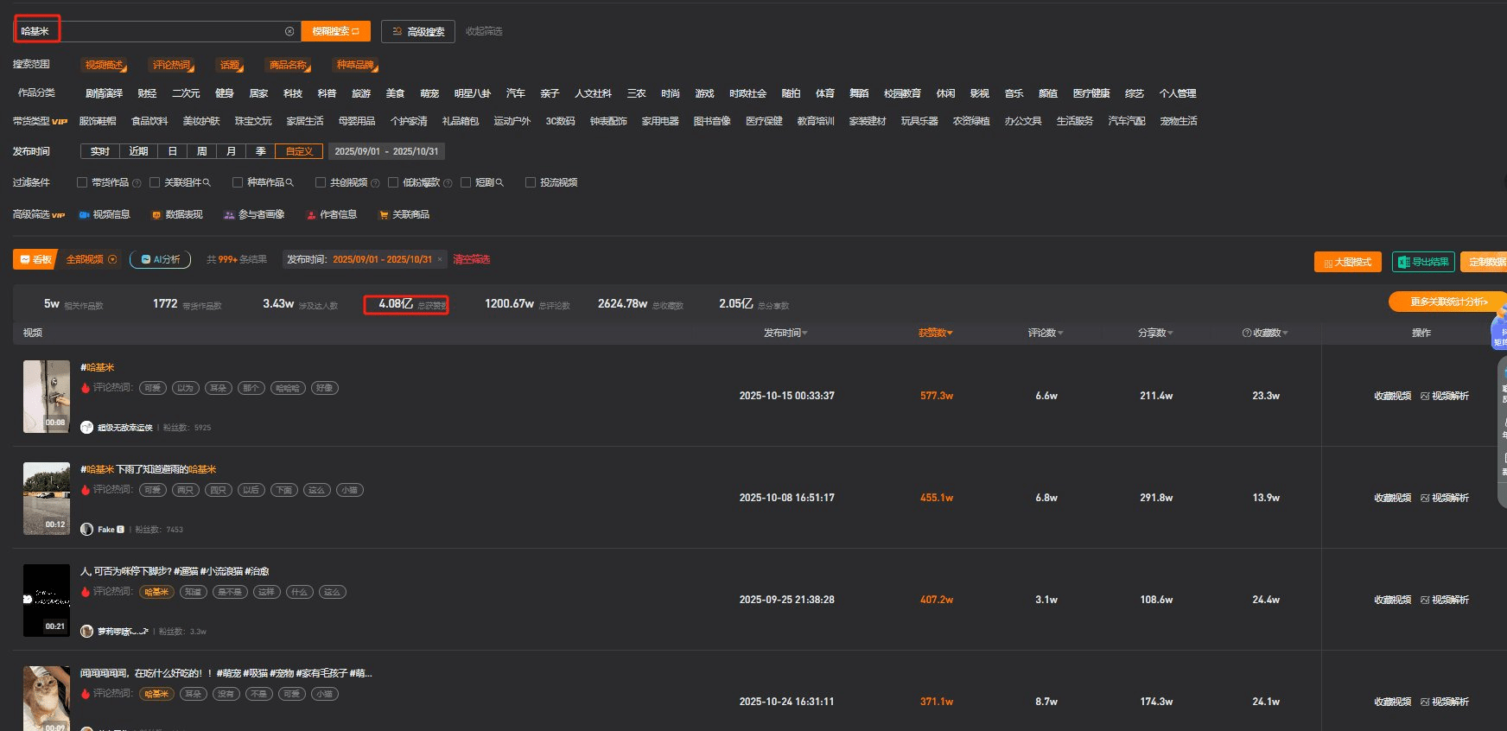Select the 近期 publish time tab

(x=138, y=151)
